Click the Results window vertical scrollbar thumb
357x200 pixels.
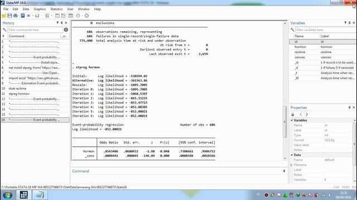tap(284, 122)
